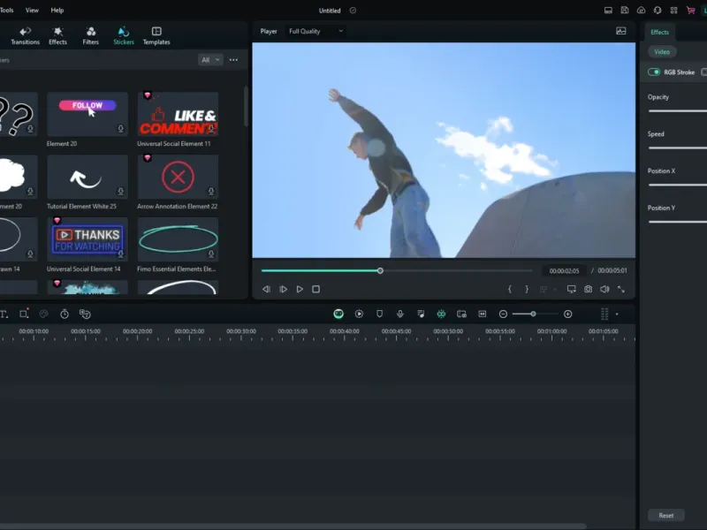Open the shopping cart icon
707x530 pixels.
690,11
